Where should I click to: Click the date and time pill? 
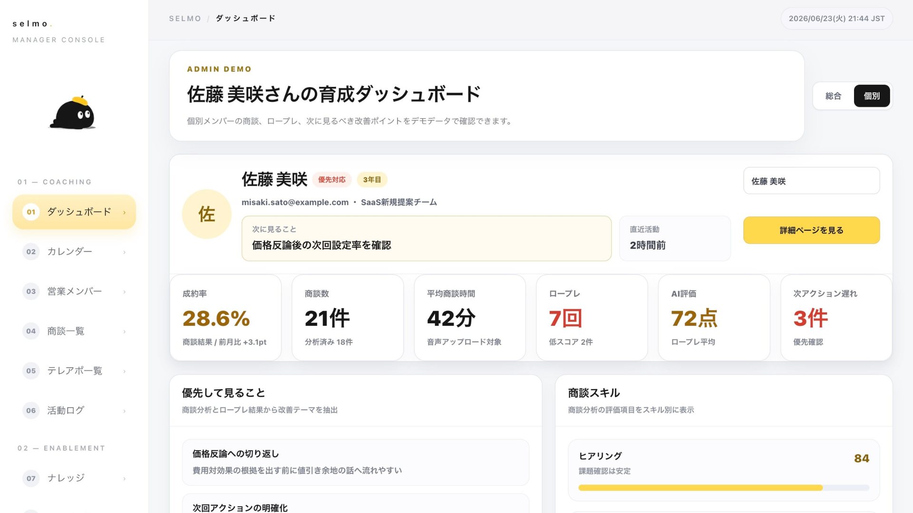click(x=836, y=19)
